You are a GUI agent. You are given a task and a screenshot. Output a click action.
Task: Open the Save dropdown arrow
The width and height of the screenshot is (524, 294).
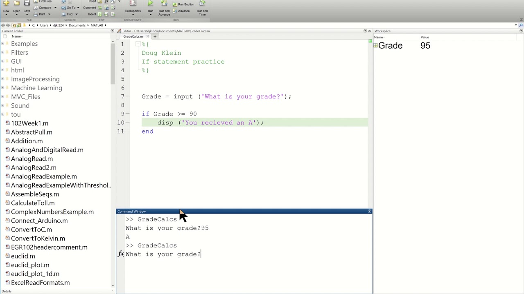pyautogui.click(x=27, y=15)
